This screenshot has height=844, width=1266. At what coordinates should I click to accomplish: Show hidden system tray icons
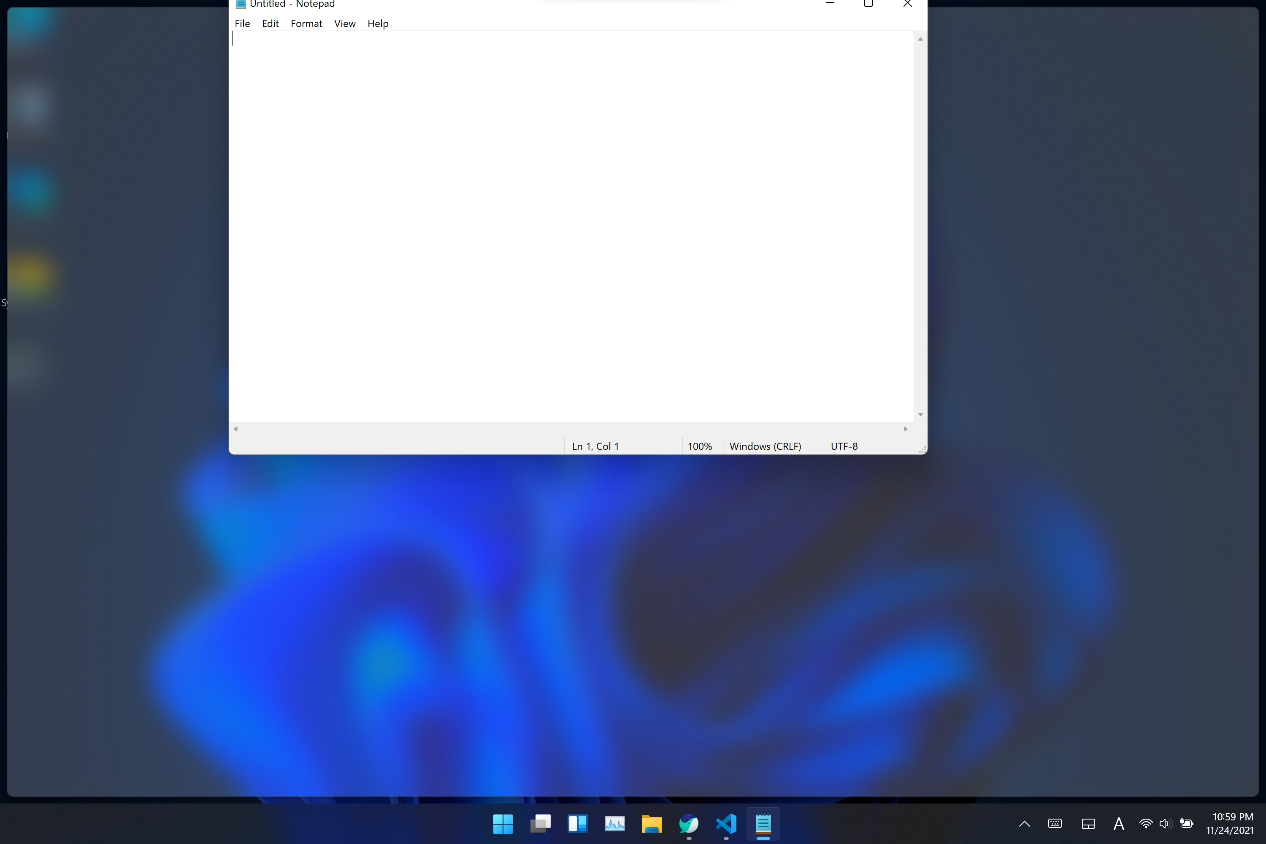pos(1024,824)
